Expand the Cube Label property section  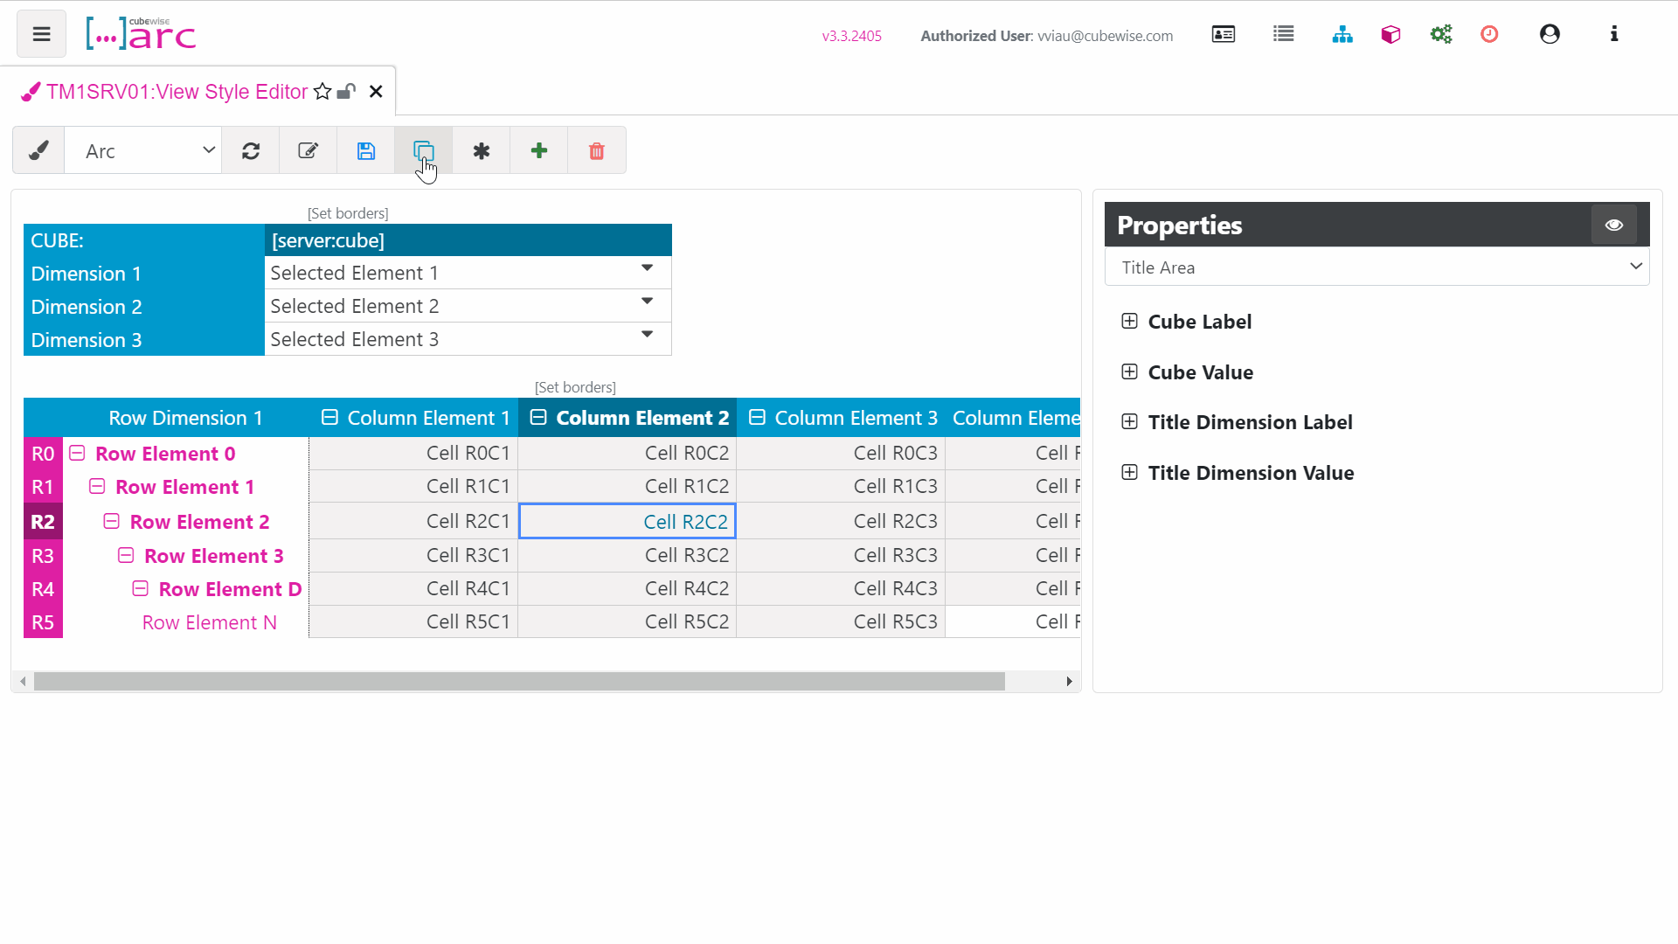1129,322
